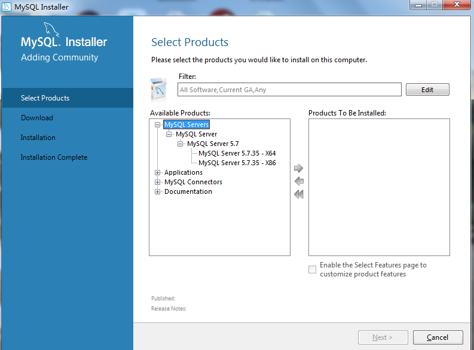Image resolution: width=474 pixels, height=350 pixels.
Task: Expand the MySQL Connectors node
Action: (157, 182)
